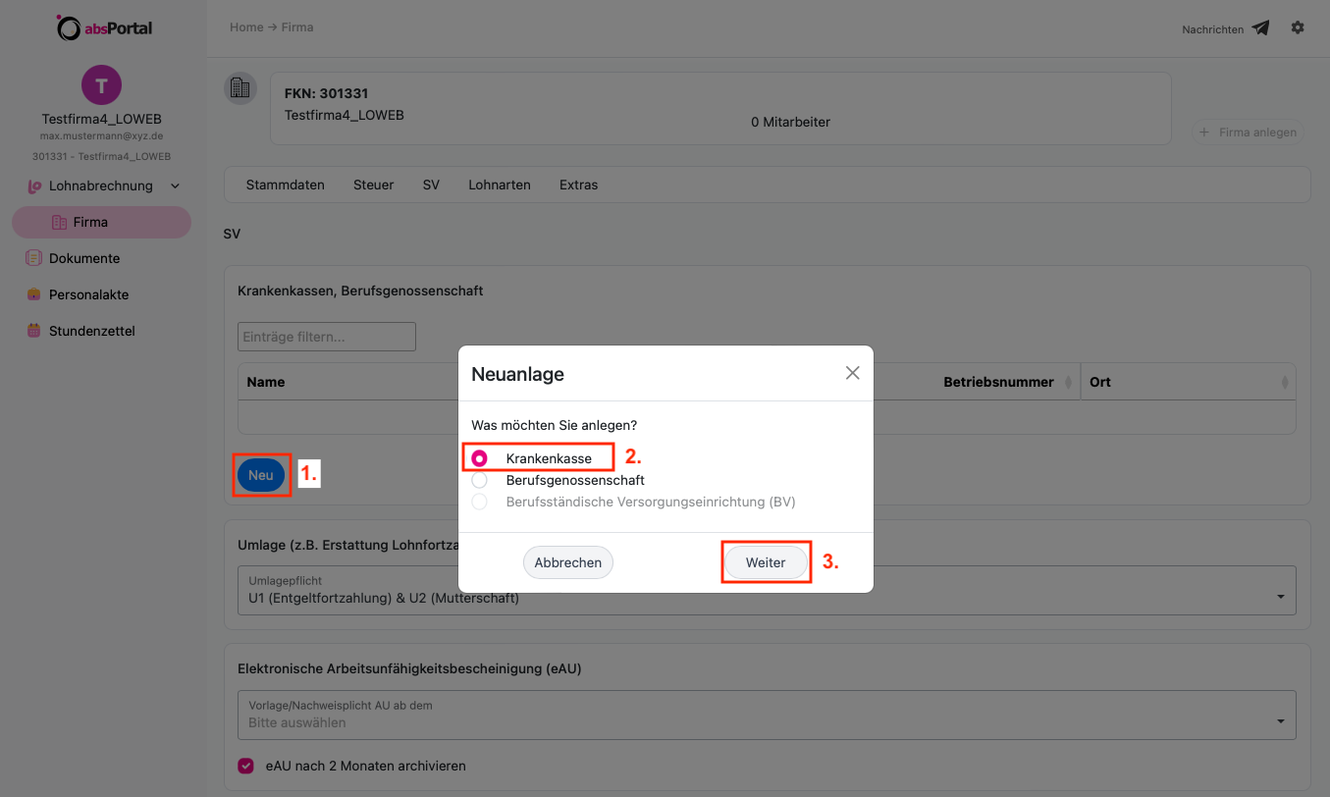1330x797 pixels.
Task: Open the Vorlage/Nachweispflicht AU dropdown
Action: point(767,716)
